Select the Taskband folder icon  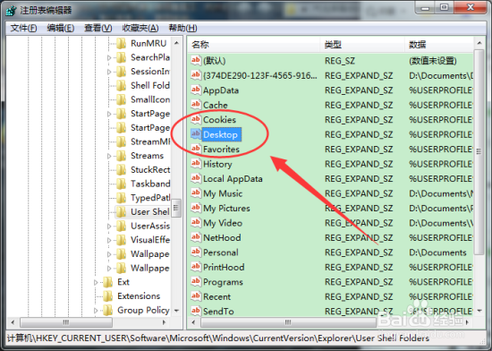[x=121, y=184]
